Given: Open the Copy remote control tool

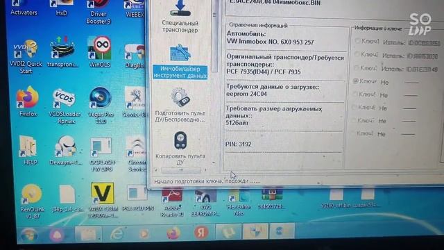Looking at the screenshot, I should [x=180, y=148].
